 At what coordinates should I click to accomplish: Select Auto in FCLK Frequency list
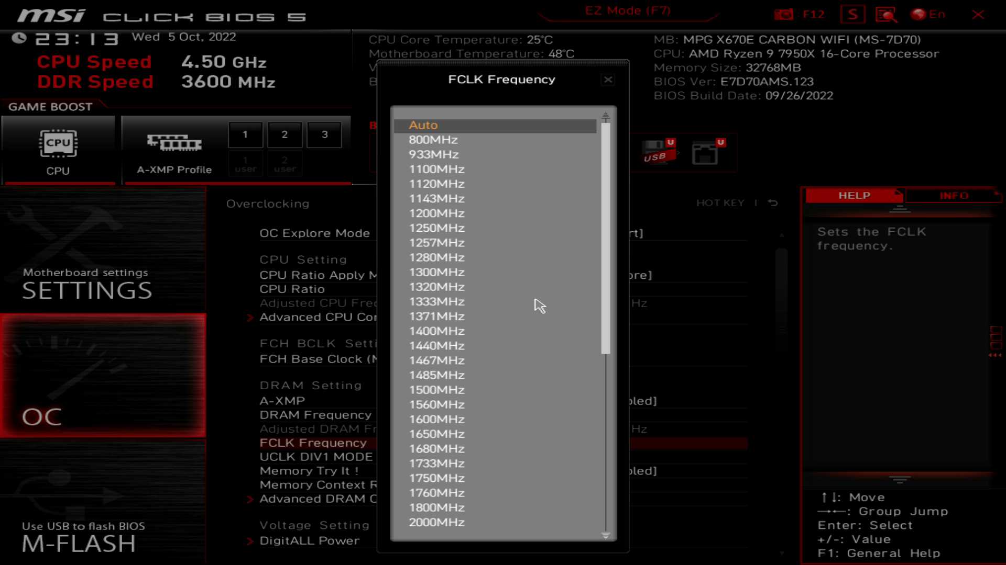click(495, 126)
